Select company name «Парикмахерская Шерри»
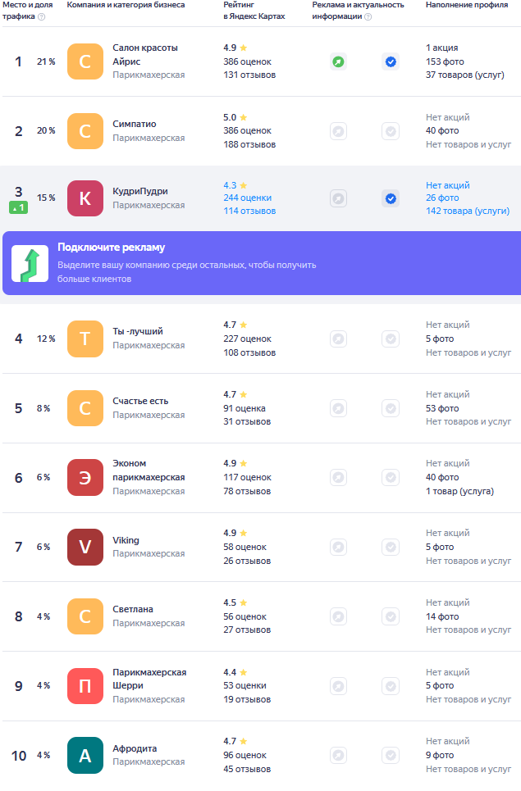This screenshot has width=521, height=791. [149, 679]
